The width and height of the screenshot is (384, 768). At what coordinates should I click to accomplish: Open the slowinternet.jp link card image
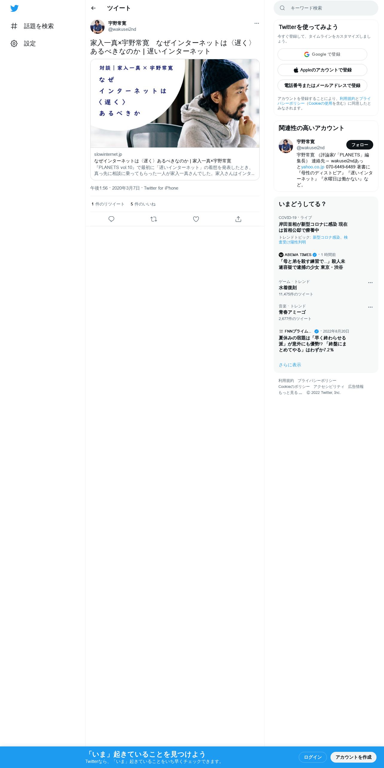175,103
